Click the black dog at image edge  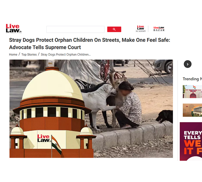pos(165,116)
